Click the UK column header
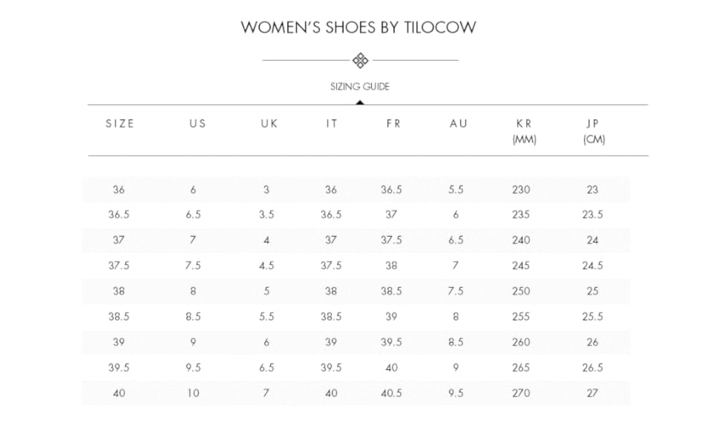Viewport: 720px width, 445px height. [269, 124]
